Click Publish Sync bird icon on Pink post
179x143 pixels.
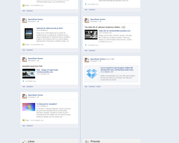coord(23,81)
